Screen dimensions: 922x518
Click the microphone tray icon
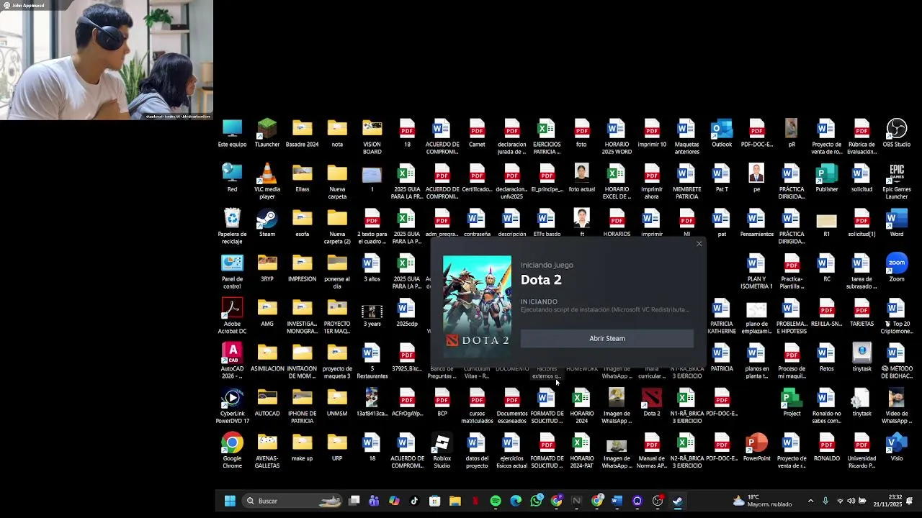825,501
